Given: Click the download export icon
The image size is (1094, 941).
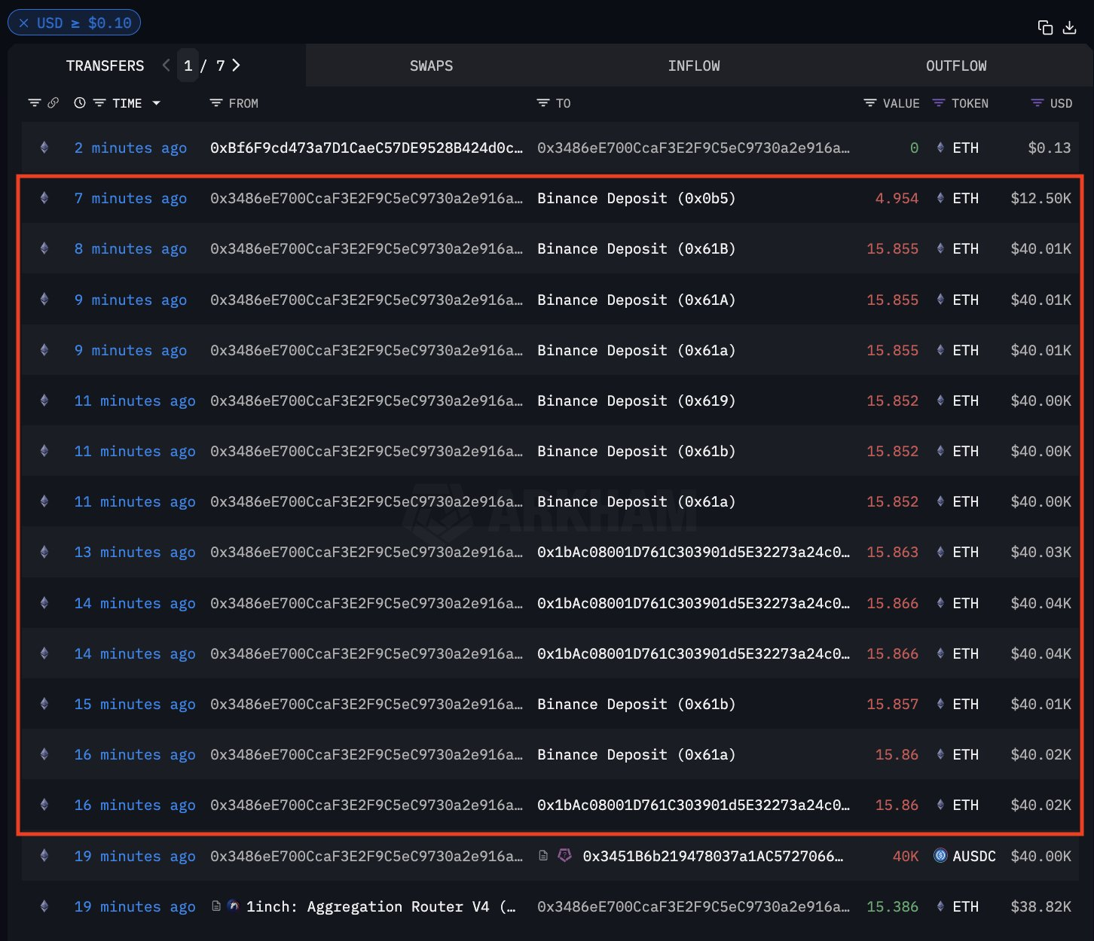Looking at the screenshot, I should coord(1070,27).
